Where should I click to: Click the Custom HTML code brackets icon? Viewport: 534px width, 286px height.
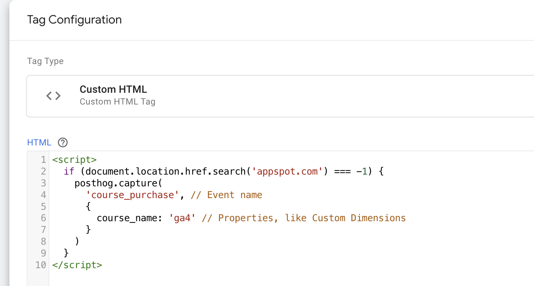coord(53,96)
